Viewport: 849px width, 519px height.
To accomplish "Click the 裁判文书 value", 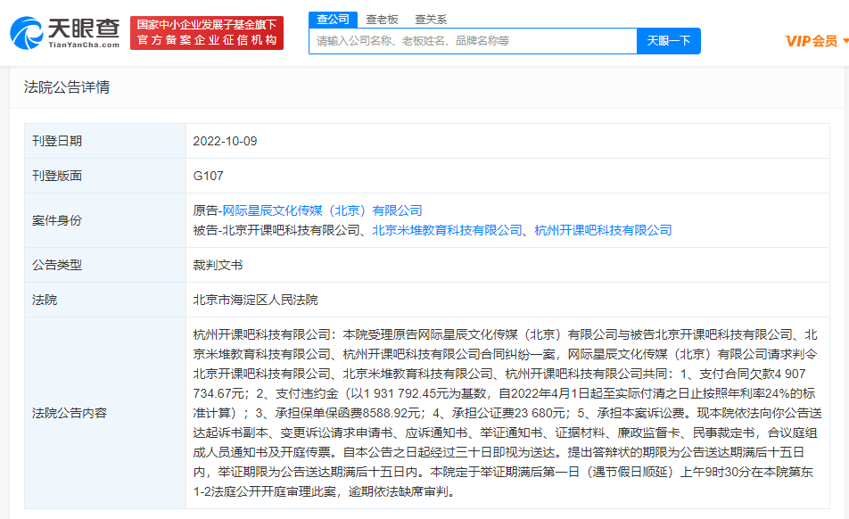I will (x=218, y=265).
